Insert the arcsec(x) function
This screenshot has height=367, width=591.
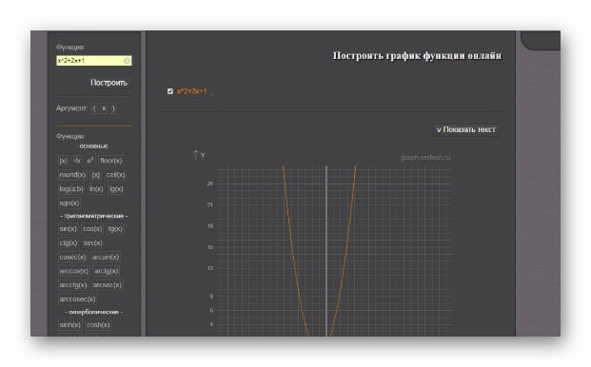tap(108, 285)
